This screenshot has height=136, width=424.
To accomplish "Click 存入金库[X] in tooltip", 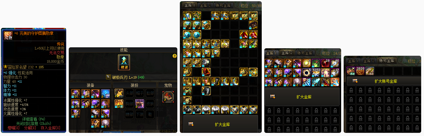I will click(x=51, y=128).
